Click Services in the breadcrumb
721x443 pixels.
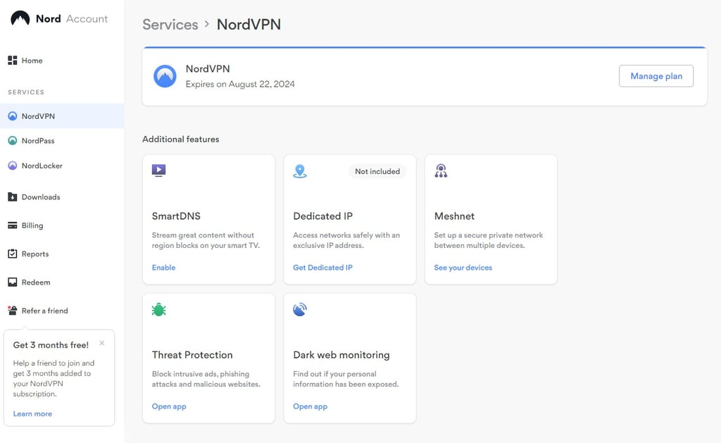pyautogui.click(x=170, y=25)
